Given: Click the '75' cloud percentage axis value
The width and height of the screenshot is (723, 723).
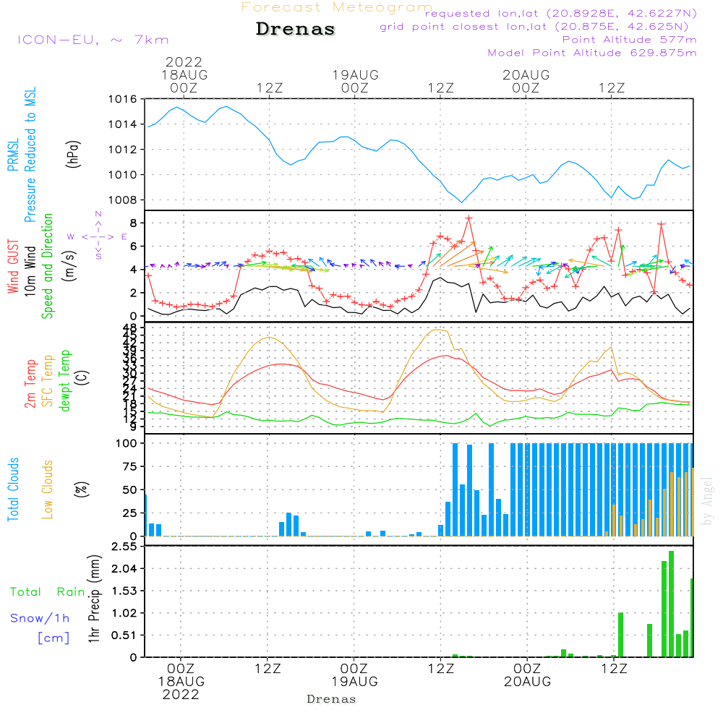Looking at the screenshot, I should 129,466.
